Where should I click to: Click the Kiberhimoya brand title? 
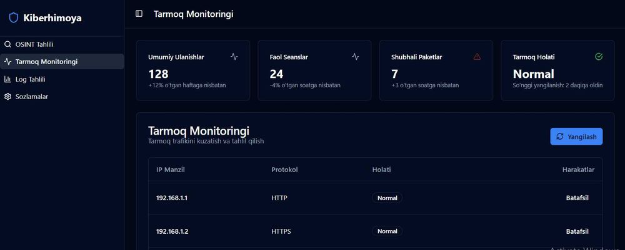click(x=52, y=18)
